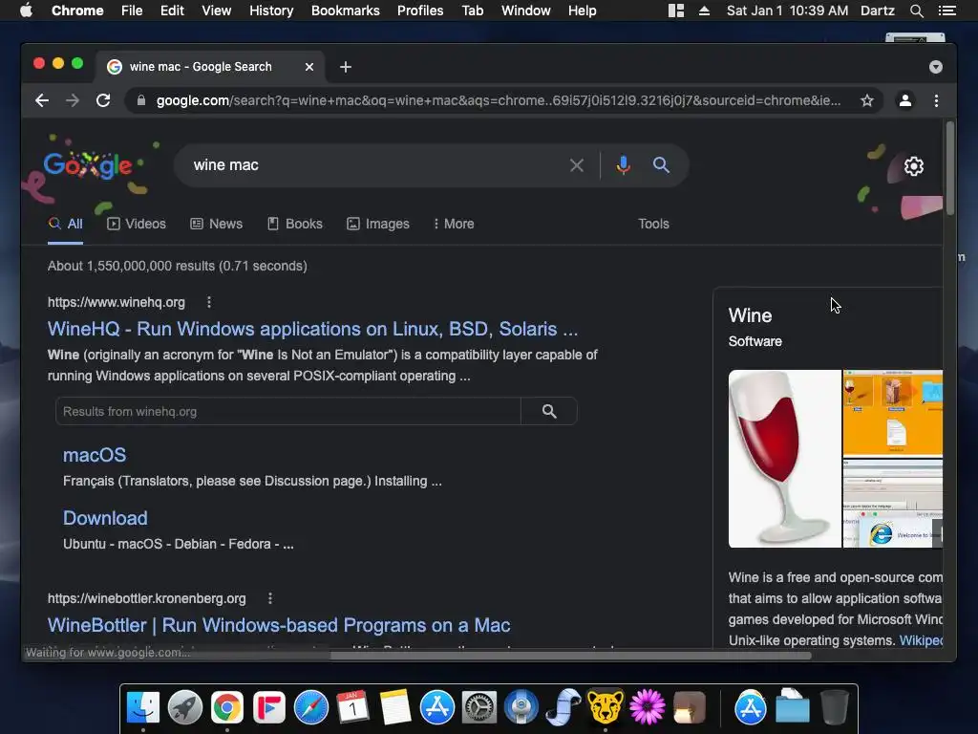Open the Apple menu
This screenshot has height=734, width=978.
[x=26, y=11]
